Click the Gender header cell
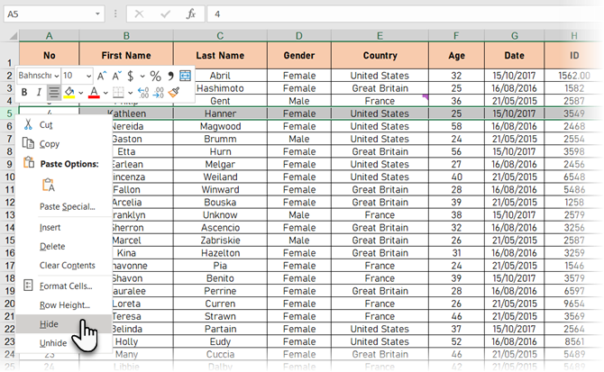This screenshot has width=604, height=372. tap(299, 56)
